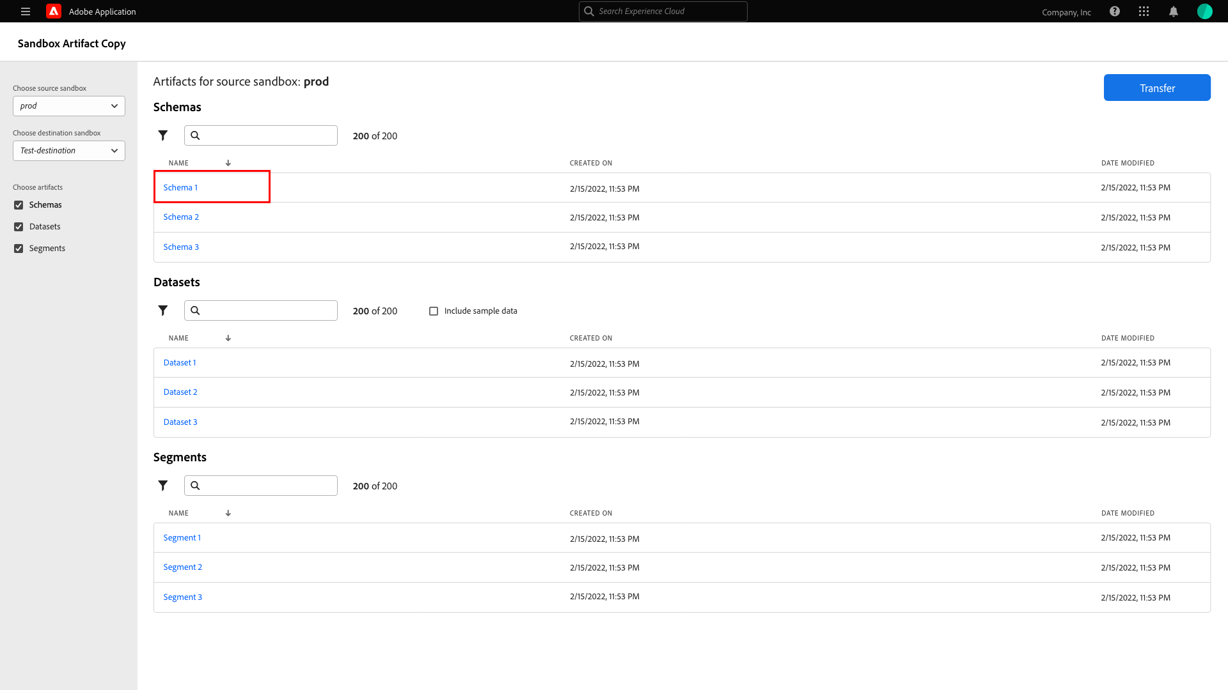Expand the source sandbox dropdown

[x=69, y=106]
